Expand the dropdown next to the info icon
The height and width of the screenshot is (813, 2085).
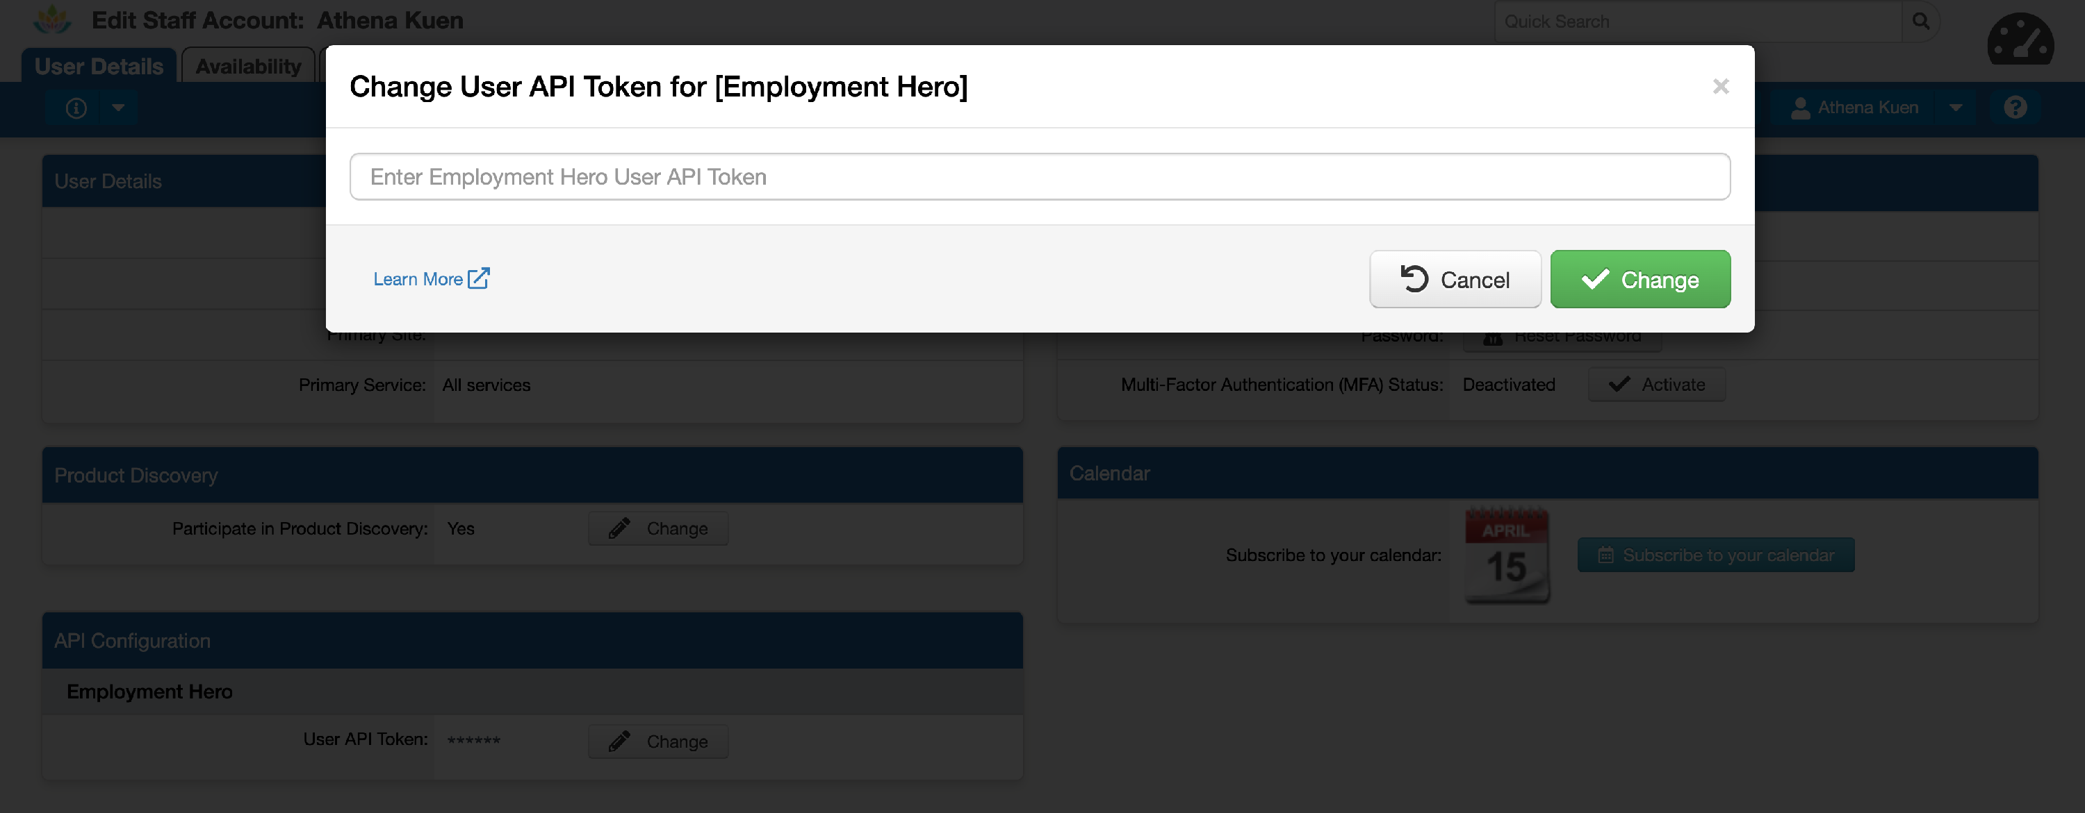coord(118,108)
